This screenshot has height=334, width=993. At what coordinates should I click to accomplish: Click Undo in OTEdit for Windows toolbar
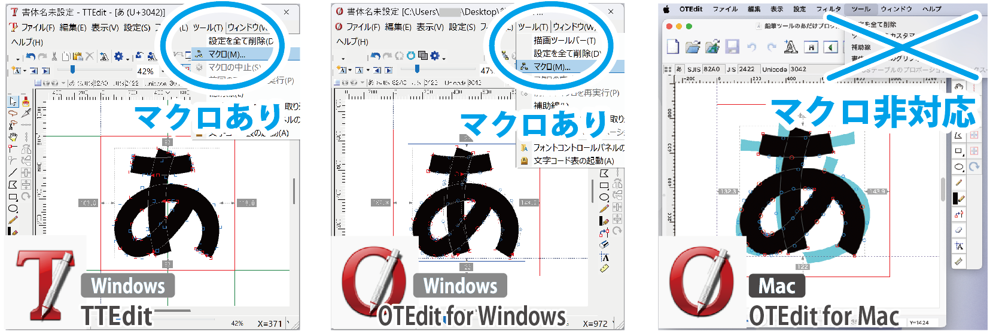[375, 56]
